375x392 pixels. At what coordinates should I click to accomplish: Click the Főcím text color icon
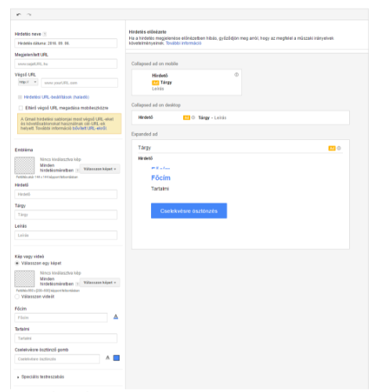(x=116, y=317)
